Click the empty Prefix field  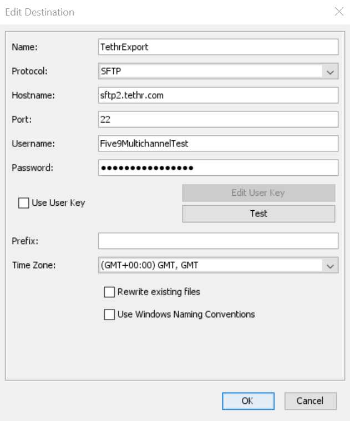[218, 241]
